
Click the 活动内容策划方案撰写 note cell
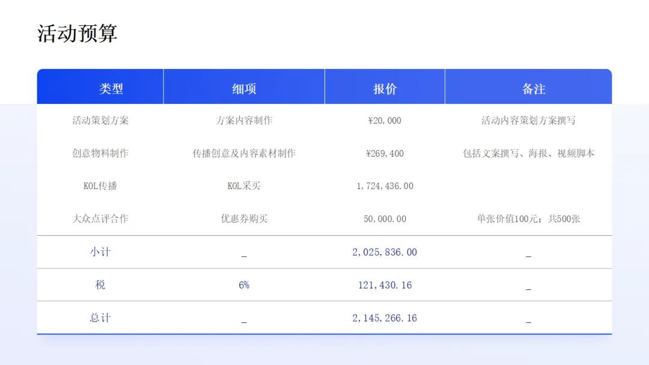click(528, 120)
